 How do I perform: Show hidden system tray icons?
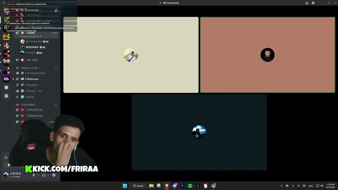coord(281,186)
